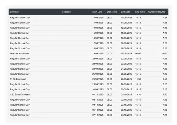This screenshot has height=125, width=177.
Task: Click the start date 26/09/2025 cell
Action: (98, 79)
